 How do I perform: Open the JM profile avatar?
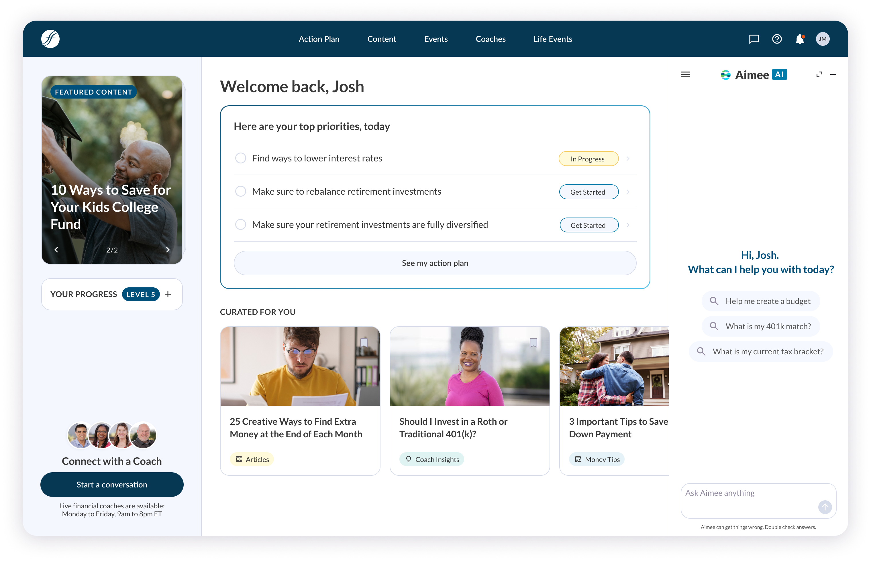point(823,39)
